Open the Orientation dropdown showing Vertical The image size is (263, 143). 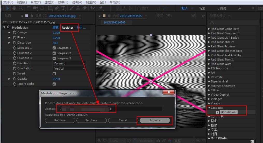[x=69, y=69]
